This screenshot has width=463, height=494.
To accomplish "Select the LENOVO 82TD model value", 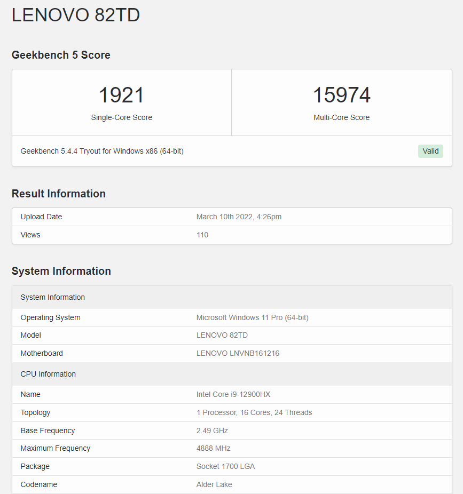I will click(222, 335).
